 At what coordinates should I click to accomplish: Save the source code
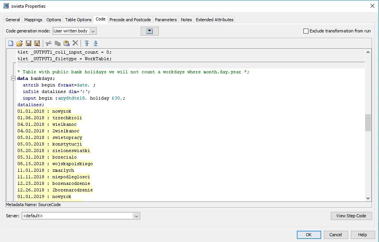click(29, 43)
